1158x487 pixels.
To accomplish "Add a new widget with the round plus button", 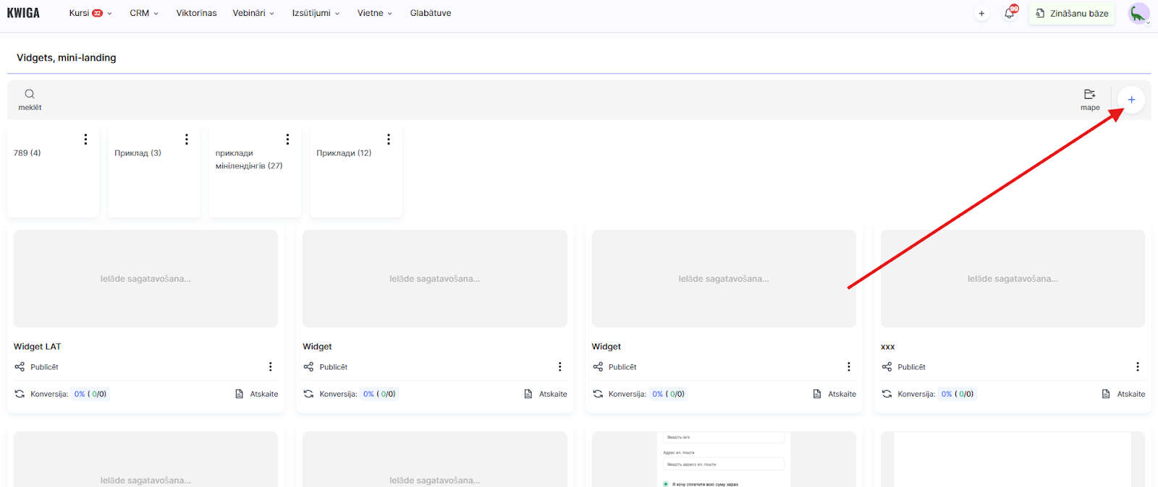I will [1131, 100].
